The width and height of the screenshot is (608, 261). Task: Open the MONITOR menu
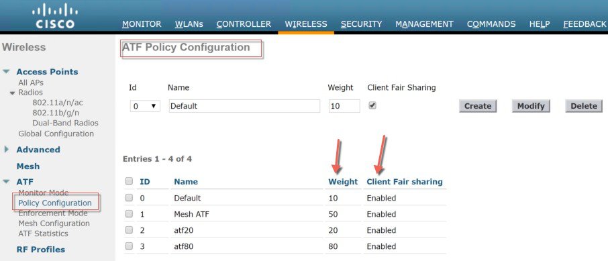point(142,24)
